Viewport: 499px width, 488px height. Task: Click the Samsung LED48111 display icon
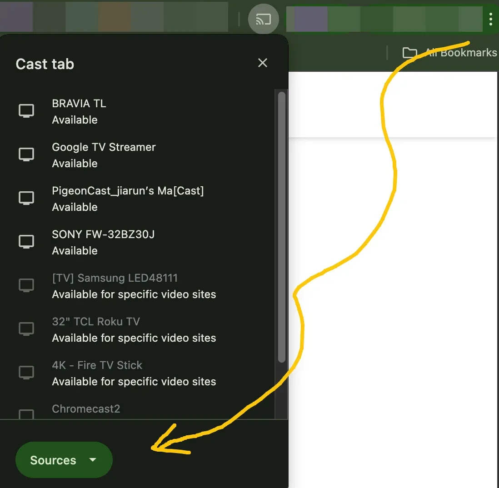click(x=26, y=285)
